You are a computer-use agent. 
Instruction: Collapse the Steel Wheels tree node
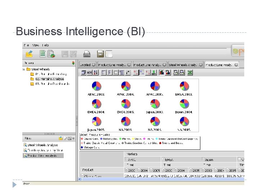pos(24,69)
